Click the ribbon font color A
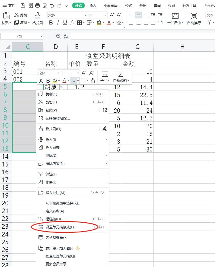215x267 pixels. coord(109,22)
